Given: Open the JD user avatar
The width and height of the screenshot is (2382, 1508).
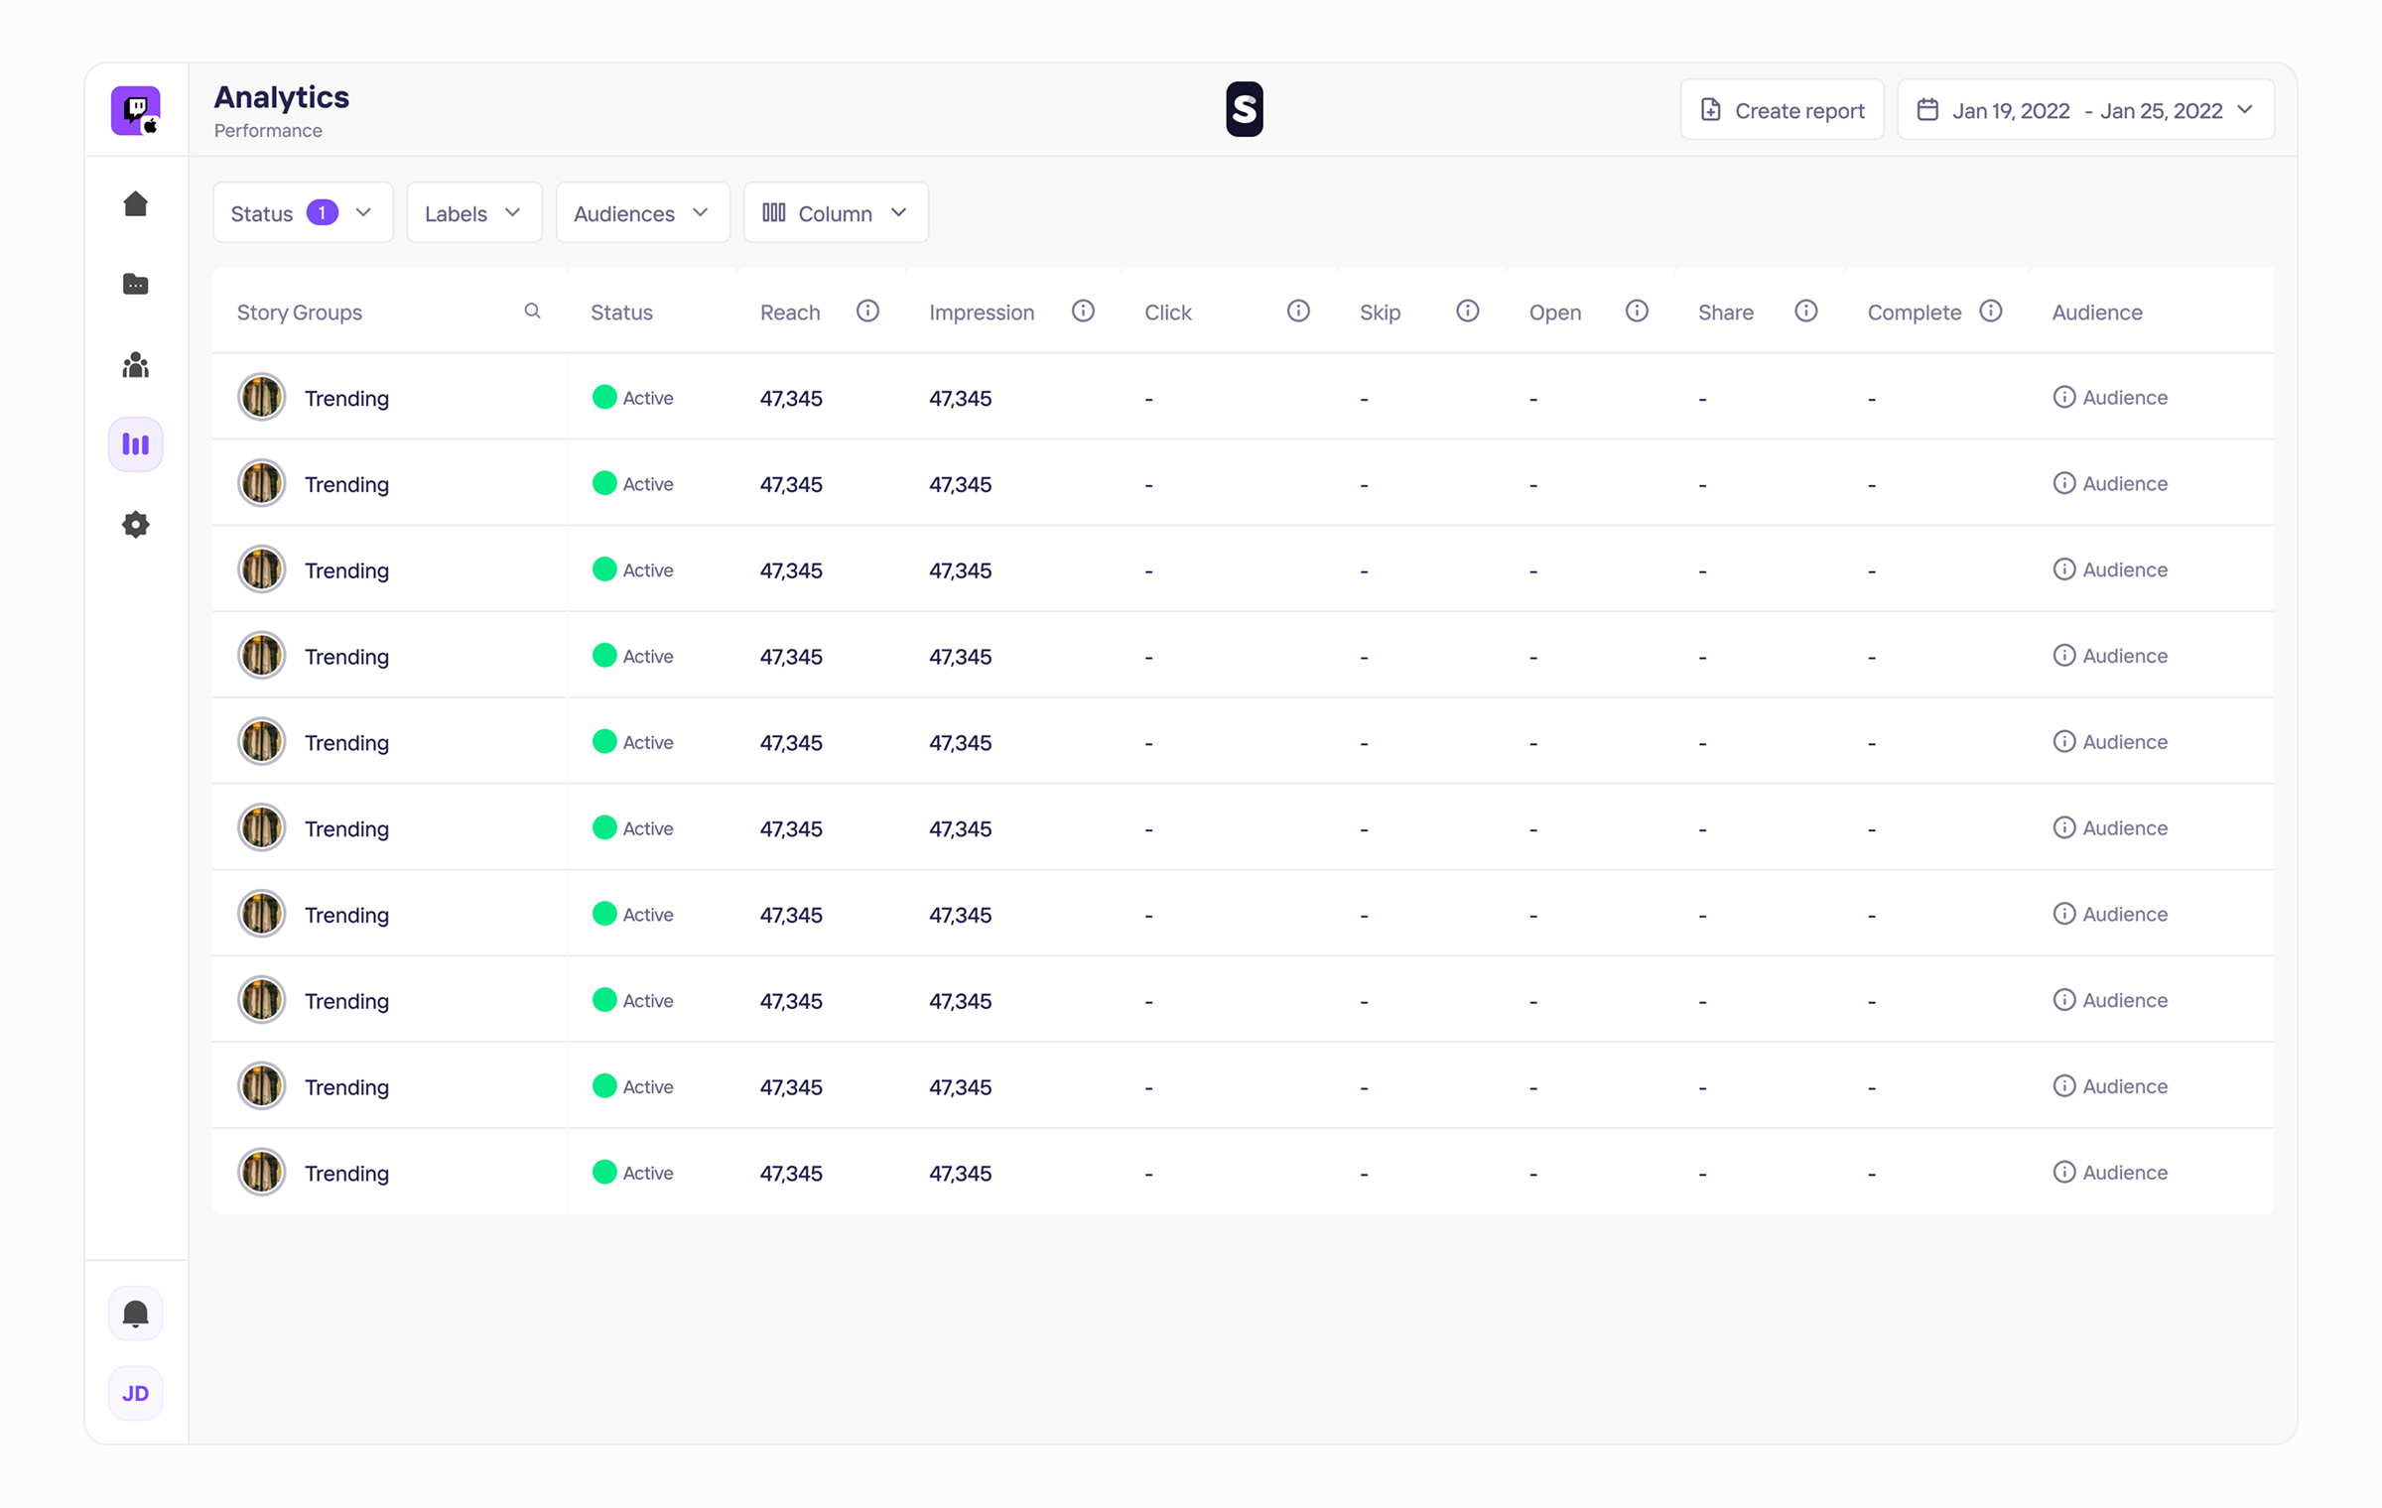Looking at the screenshot, I should (136, 1393).
